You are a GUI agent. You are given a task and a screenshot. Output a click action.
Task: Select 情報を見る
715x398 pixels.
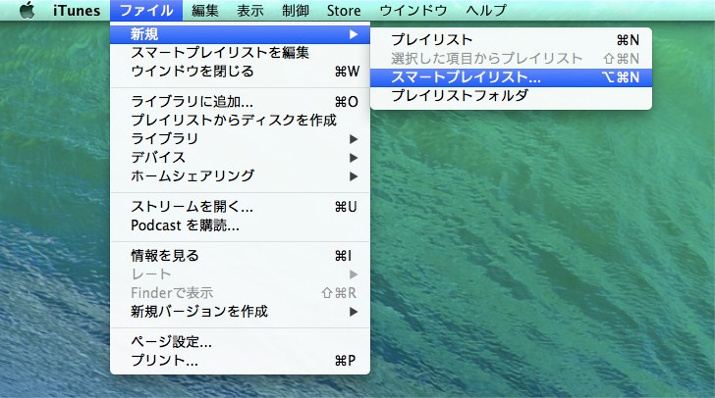(240, 256)
